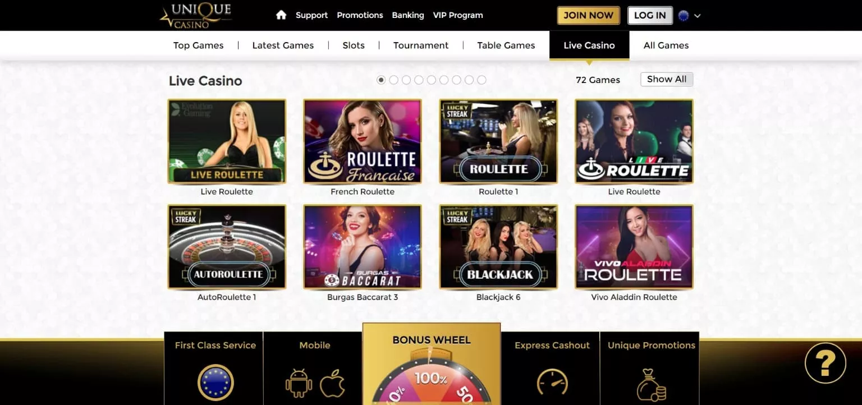
Task: Click the Android mobile icon
Action: [x=299, y=384]
